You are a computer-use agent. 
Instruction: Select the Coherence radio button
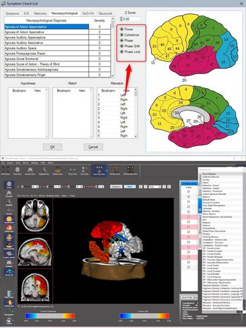click(122, 35)
